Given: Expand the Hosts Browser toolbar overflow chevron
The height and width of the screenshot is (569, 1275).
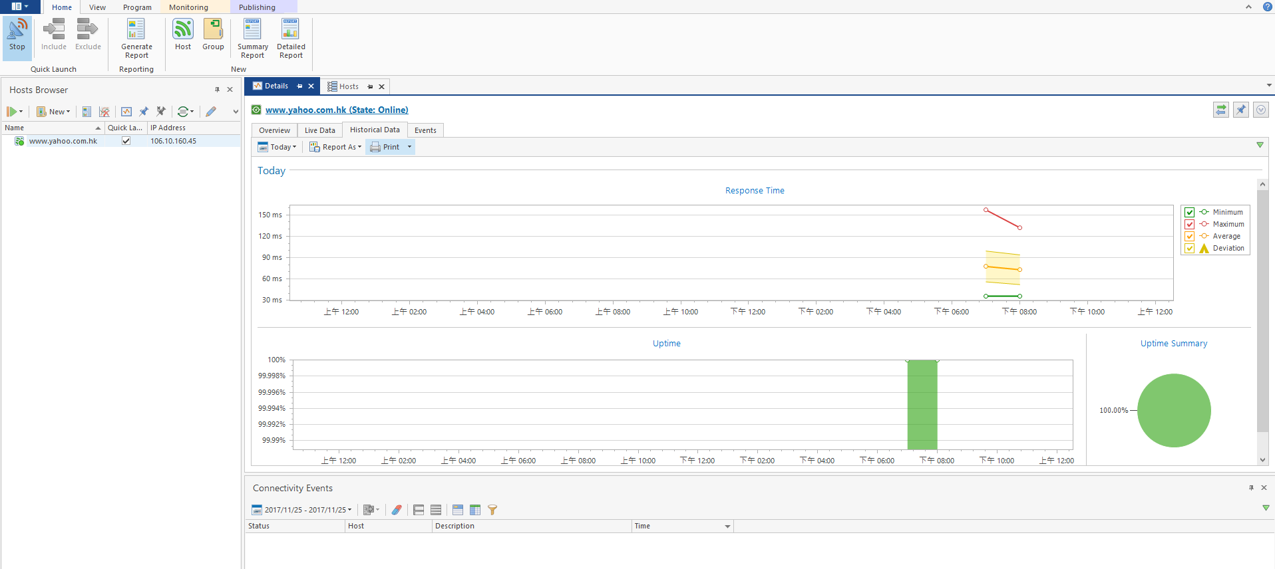Looking at the screenshot, I should (236, 112).
